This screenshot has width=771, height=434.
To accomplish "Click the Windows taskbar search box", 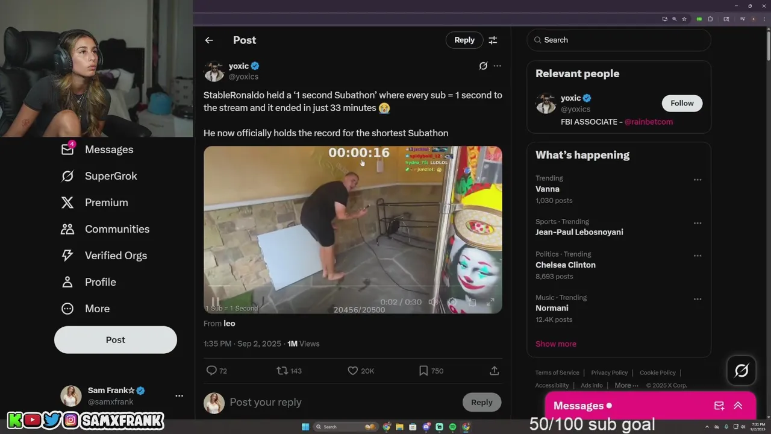I will [346, 427].
